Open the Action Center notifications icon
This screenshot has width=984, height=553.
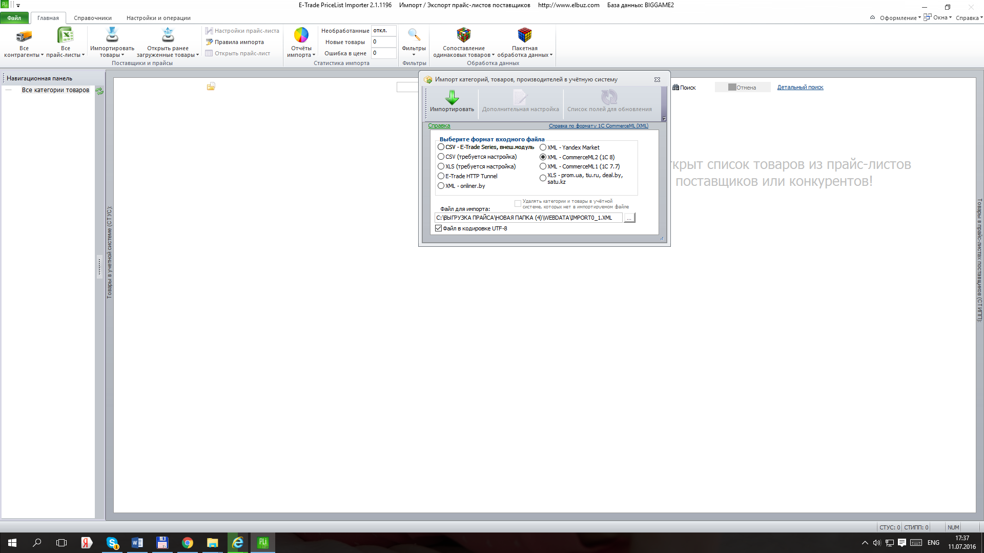tap(902, 543)
